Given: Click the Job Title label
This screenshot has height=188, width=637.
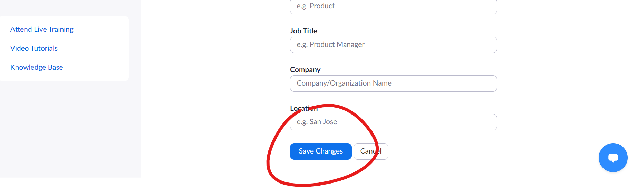Looking at the screenshot, I should click(303, 31).
